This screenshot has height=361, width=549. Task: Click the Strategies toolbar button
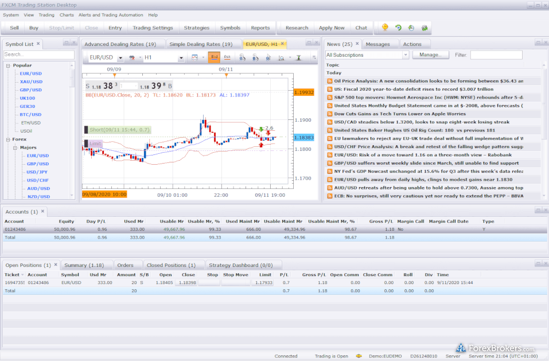click(x=197, y=28)
